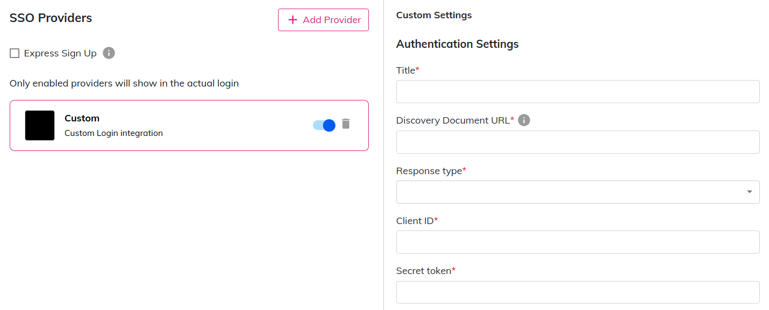Click the Add Provider button
Image resolution: width=769 pixels, height=310 pixels.
point(323,20)
